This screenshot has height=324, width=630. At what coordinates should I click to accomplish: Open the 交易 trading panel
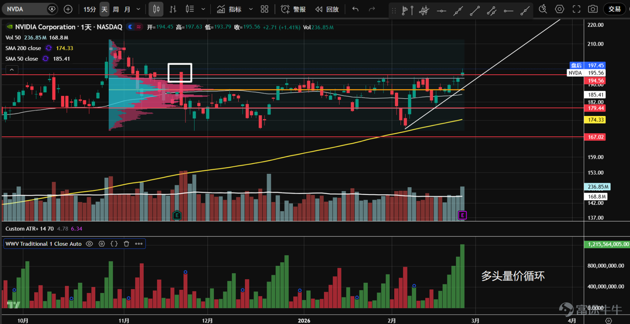(614, 9)
